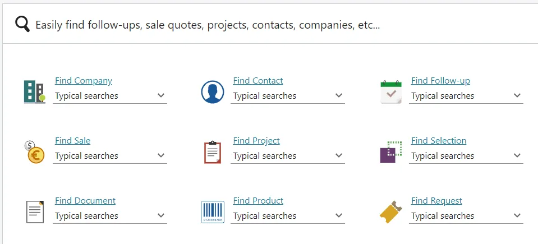Image resolution: width=538 pixels, height=244 pixels.
Task: Follow the Find Request link
Action: [436, 201]
